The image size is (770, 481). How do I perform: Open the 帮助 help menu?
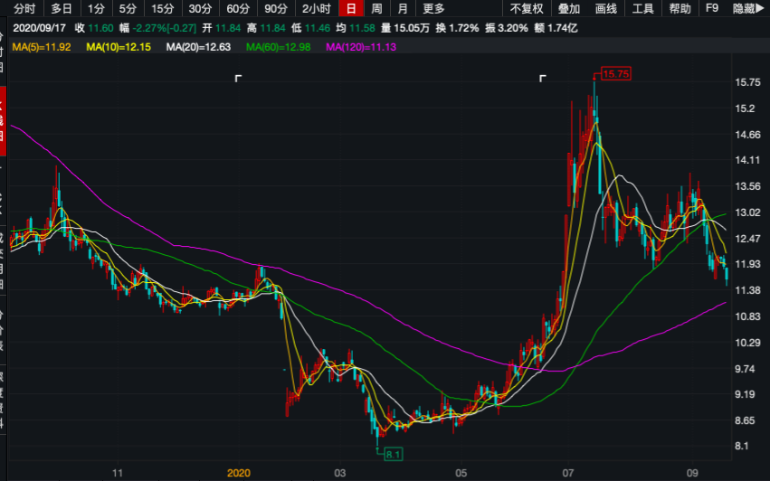coord(680,8)
